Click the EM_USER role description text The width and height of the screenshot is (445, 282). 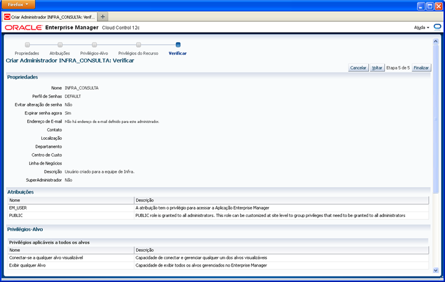(202, 208)
